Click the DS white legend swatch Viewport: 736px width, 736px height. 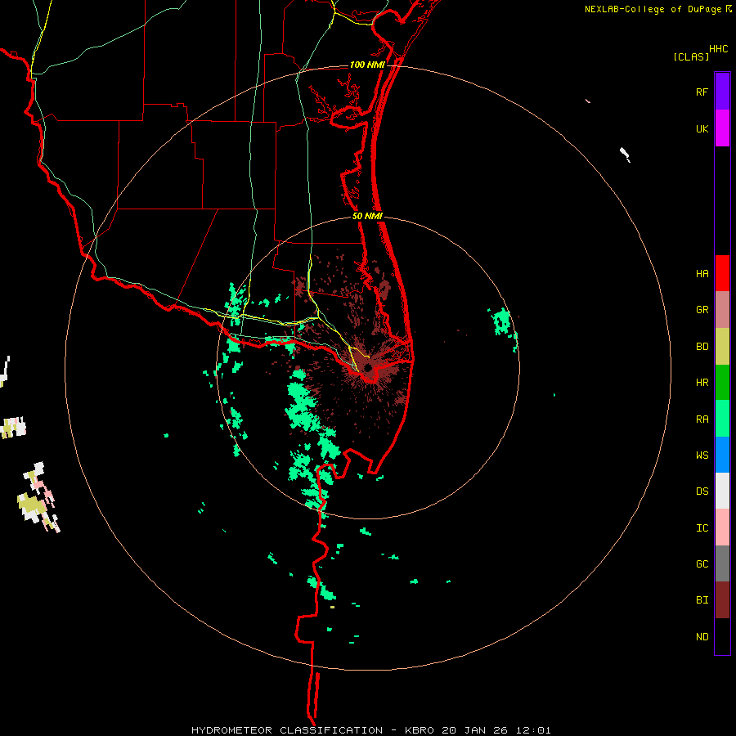coord(722,491)
